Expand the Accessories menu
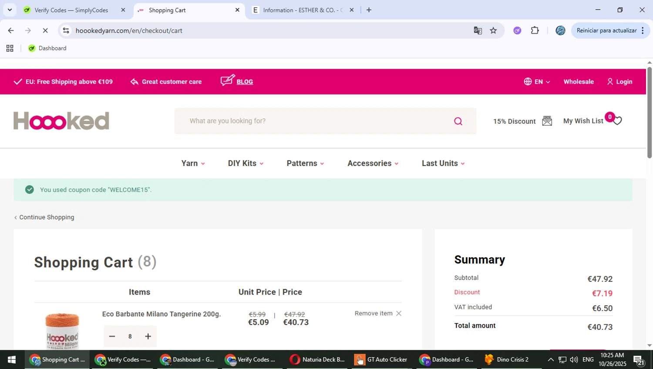 tap(373, 163)
